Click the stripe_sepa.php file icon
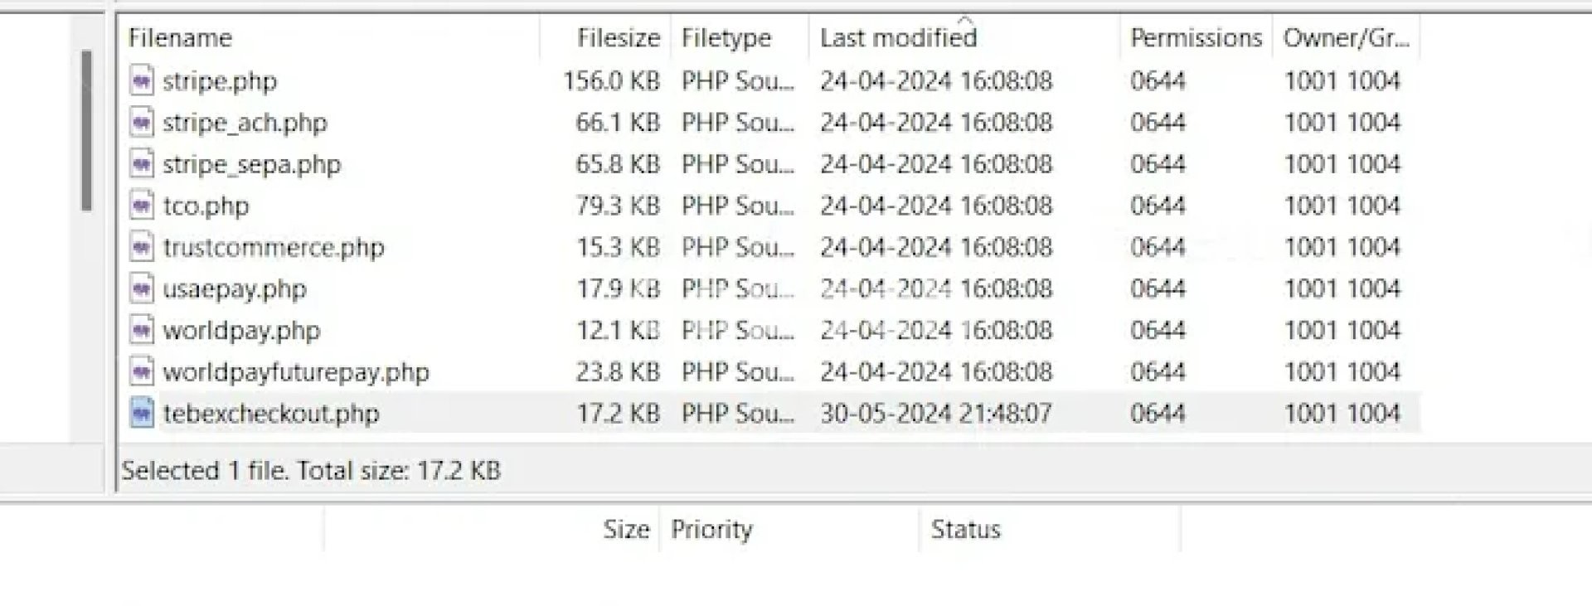Viewport: 1592px width, 606px height. coord(142,163)
